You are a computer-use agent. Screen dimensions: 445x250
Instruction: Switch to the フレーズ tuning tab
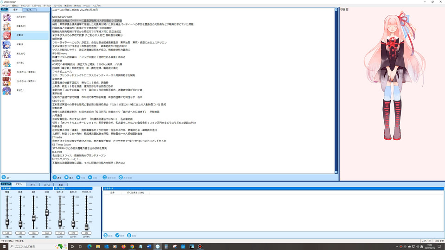pos(46,185)
